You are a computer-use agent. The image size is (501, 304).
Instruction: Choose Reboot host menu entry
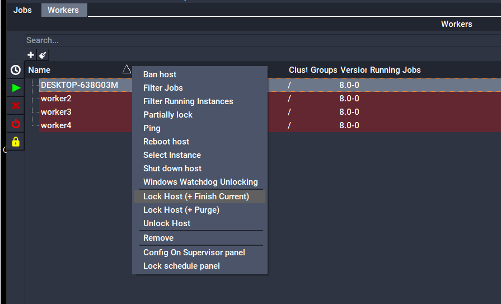pos(166,142)
